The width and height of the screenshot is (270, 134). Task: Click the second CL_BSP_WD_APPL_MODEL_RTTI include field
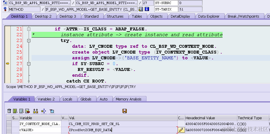click(x=106, y=3)
